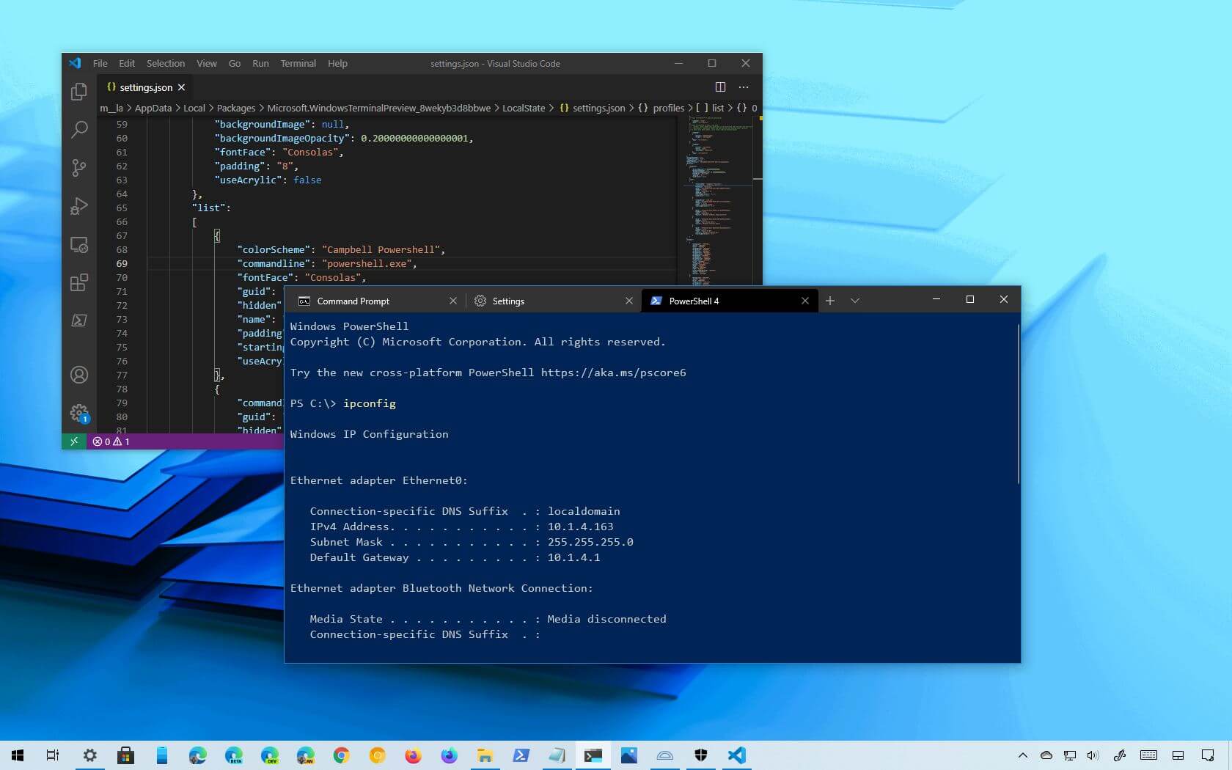1232x770 pixels.
Task: Open the Windows Start menu
Action: (x=18, y=755)
